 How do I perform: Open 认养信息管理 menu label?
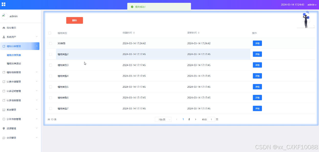tap(14, 100)
